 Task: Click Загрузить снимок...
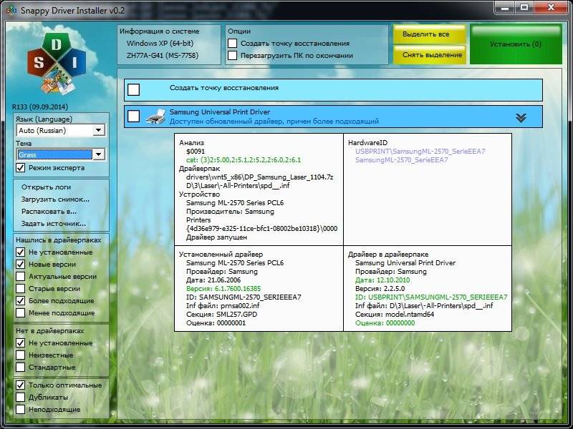coord(55,199)
